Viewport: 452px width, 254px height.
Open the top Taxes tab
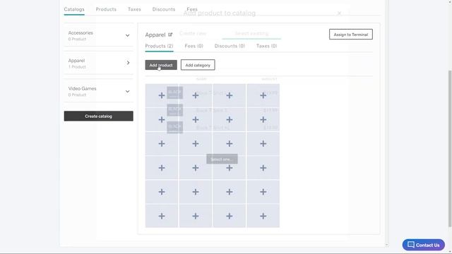click(134, 9)
